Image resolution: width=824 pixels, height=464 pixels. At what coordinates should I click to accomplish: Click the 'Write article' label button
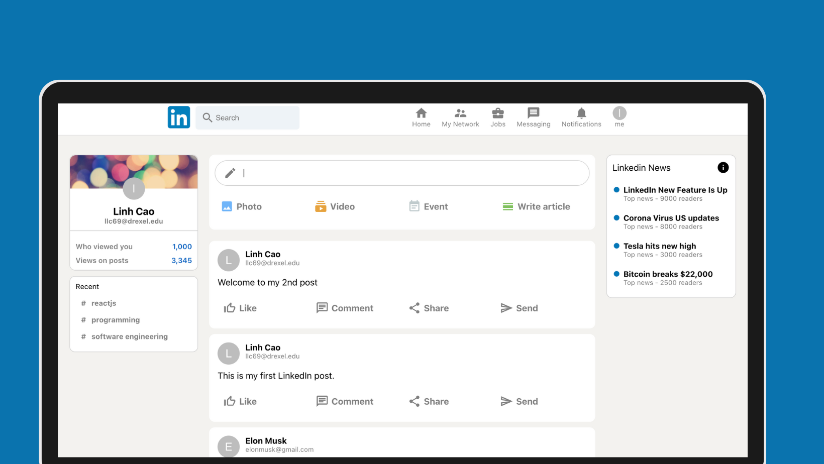tap(544, 206)
